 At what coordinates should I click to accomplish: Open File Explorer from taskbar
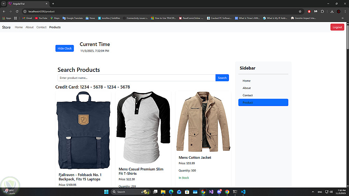point(163,192)
